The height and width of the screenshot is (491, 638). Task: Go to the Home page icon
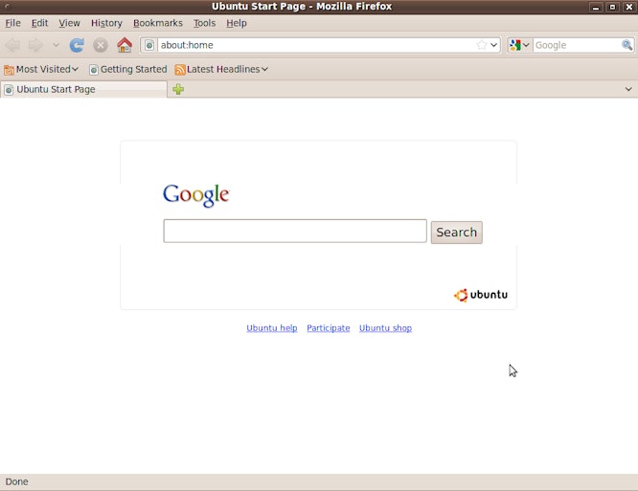click(x=125, y=45)
